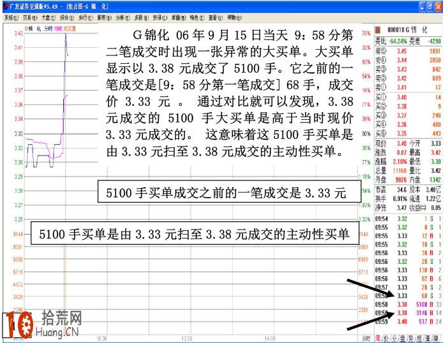Click the red G icon beside 000818
The width and height of the screenshot is (446, 343).
point(378,30)
